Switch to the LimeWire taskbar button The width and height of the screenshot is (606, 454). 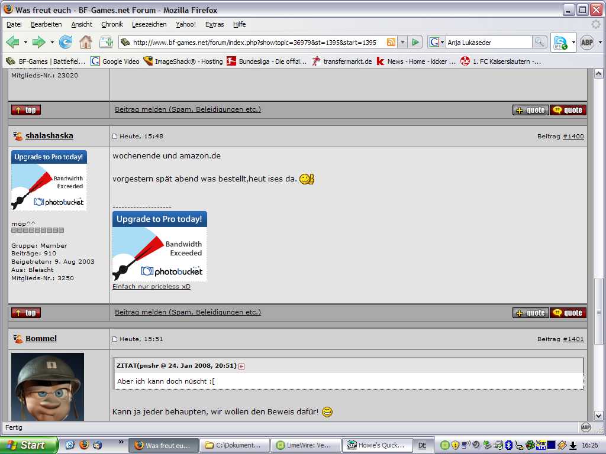306,445
